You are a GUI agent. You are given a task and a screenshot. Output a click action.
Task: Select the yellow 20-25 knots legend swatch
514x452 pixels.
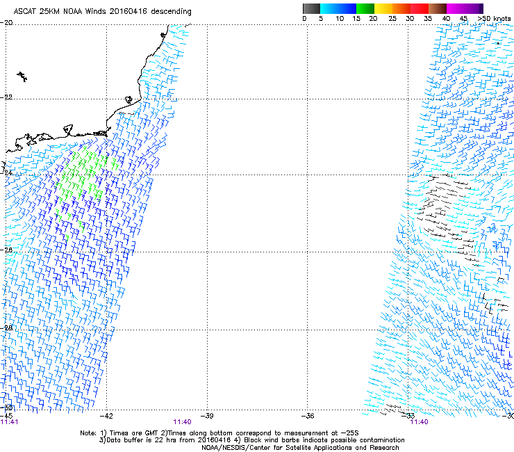(383, 8)
